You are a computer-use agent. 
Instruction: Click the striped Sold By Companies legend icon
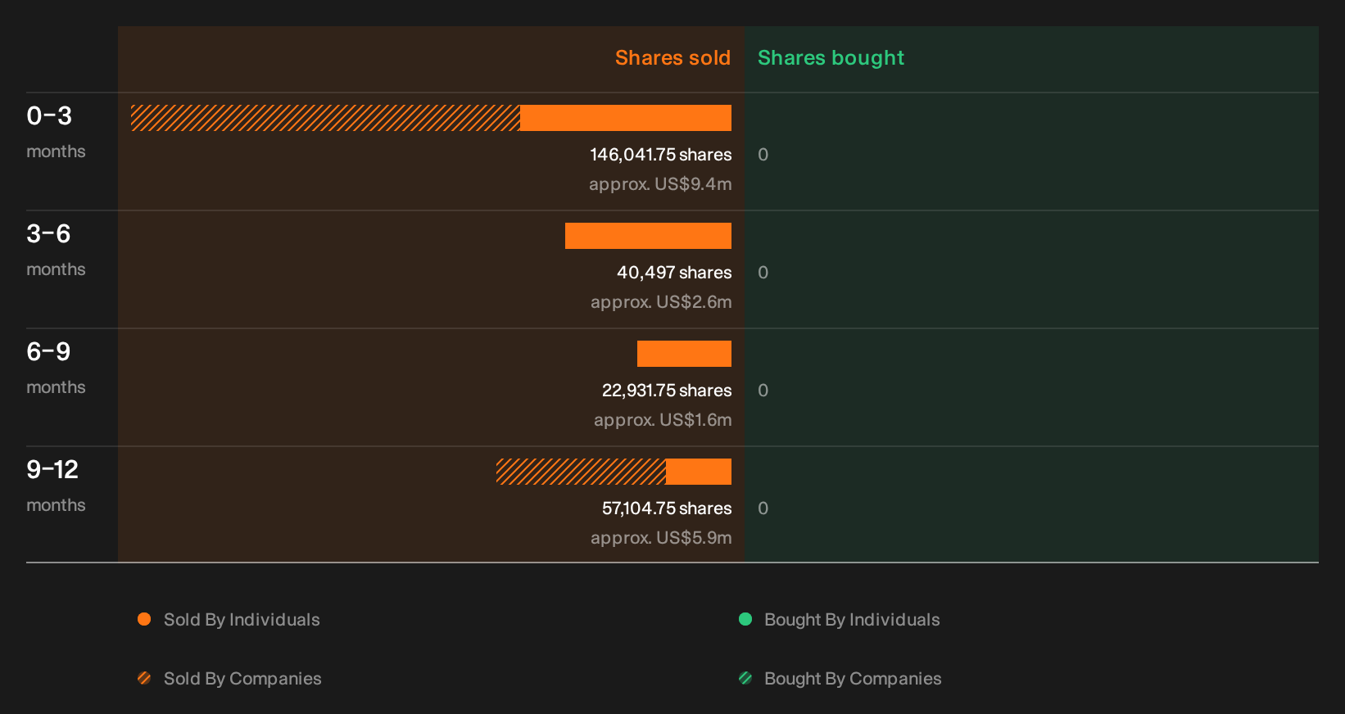[x=144, y=678]
